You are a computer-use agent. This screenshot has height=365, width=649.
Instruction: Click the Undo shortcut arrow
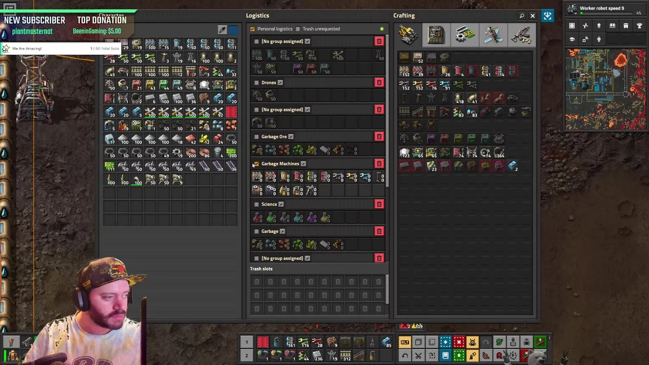(405, 356)
